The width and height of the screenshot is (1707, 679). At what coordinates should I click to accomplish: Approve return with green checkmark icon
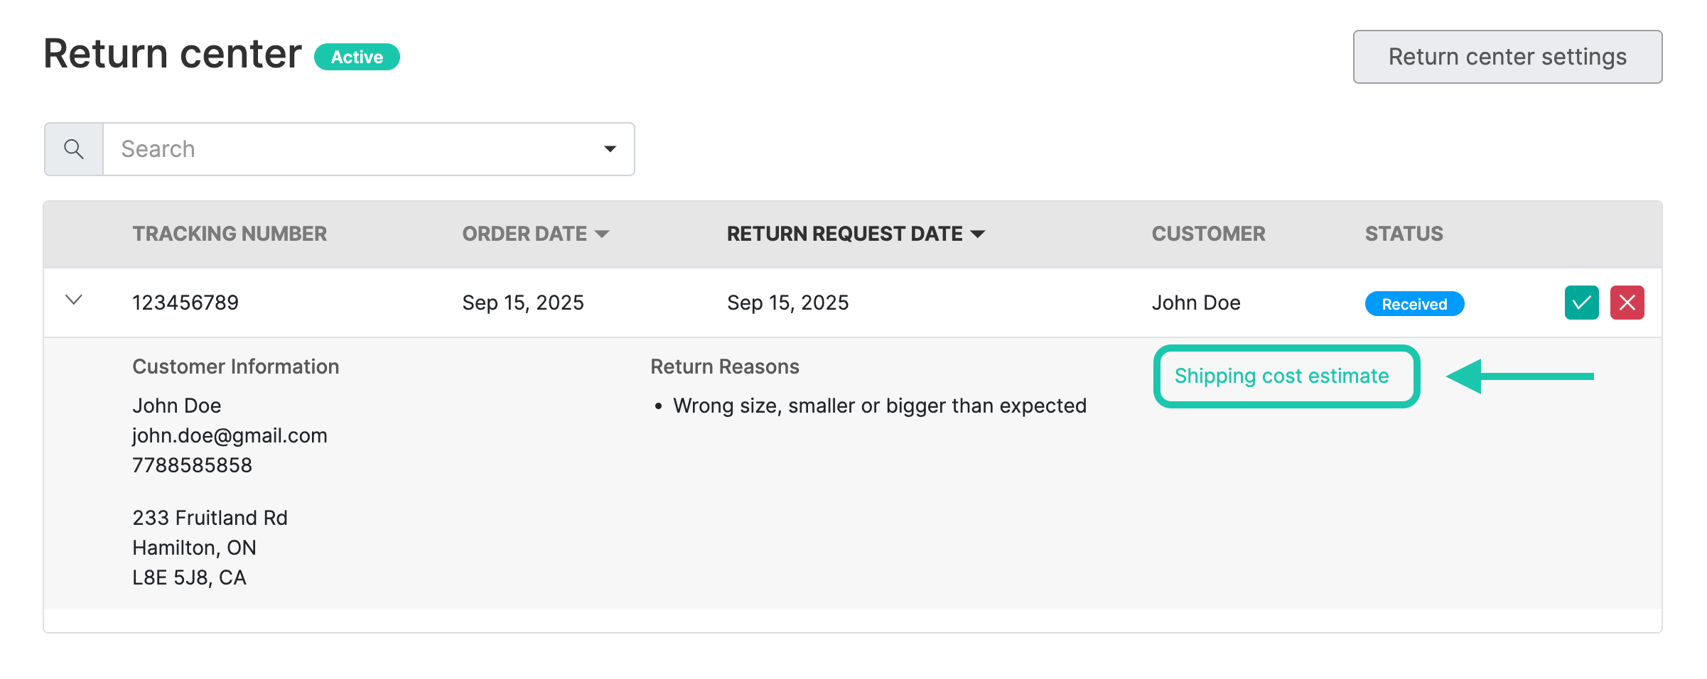coord(1581,303)
